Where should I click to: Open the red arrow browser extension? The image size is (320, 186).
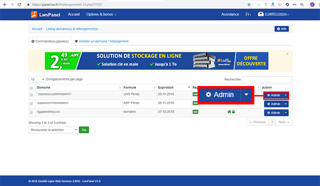coord(280,4)
